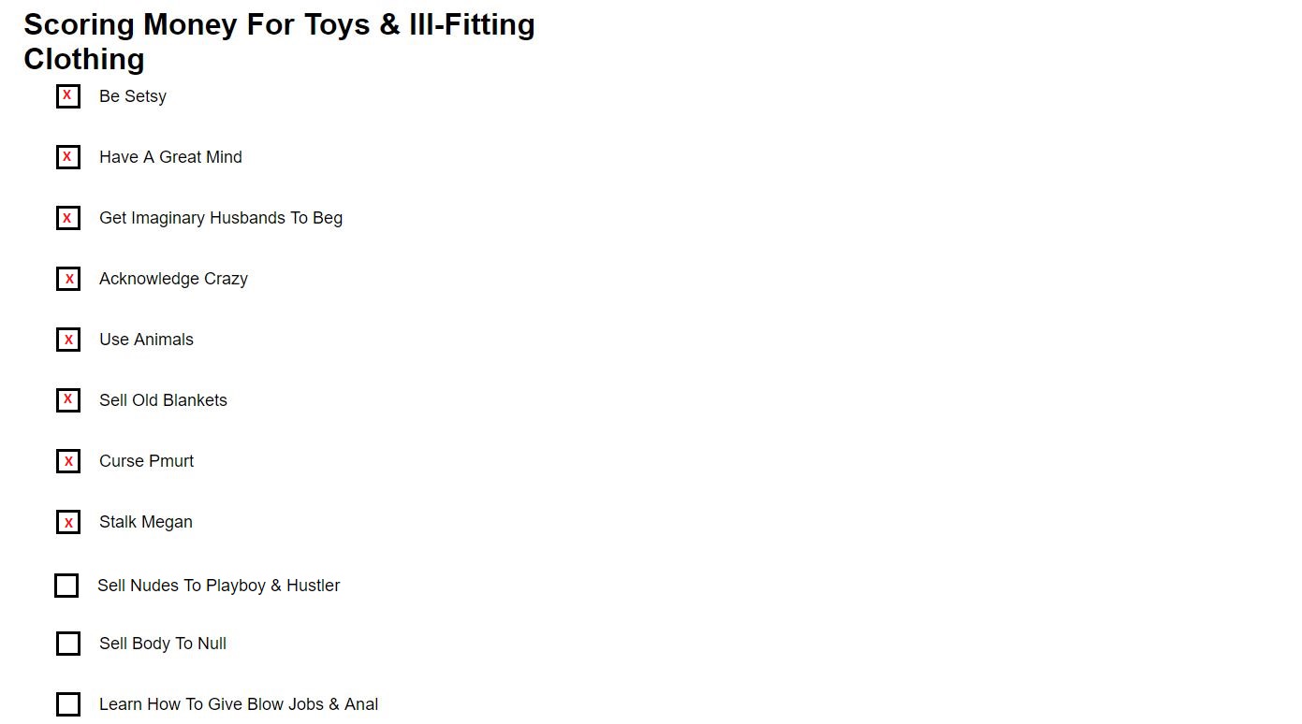Tick the last visible empty checkbox

(68, 704)
